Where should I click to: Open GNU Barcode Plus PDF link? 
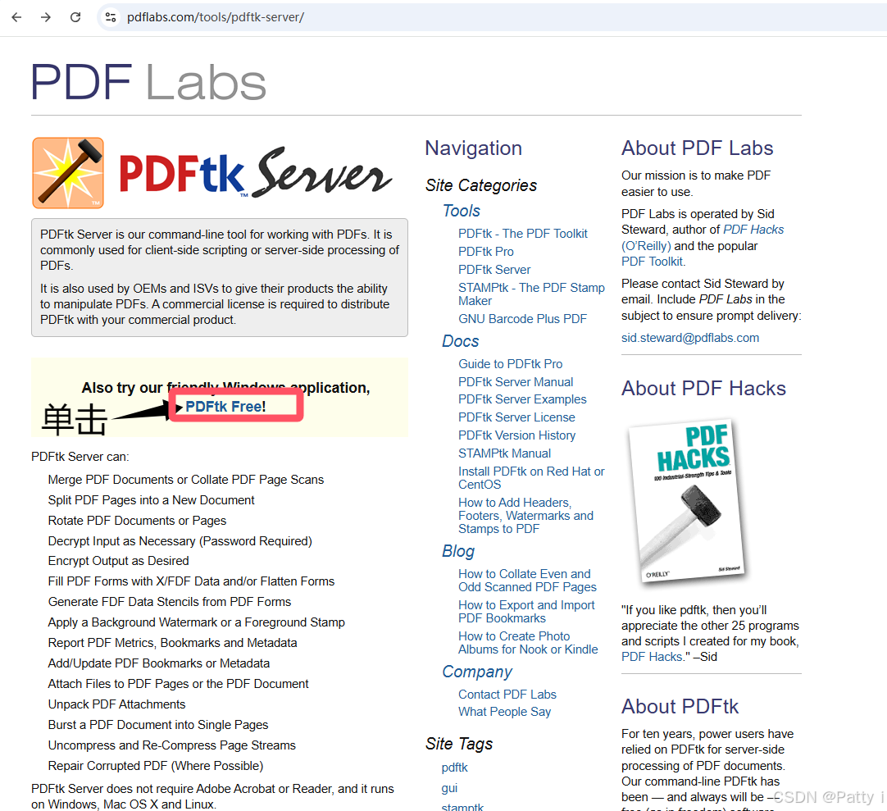(x=523, y=319)
